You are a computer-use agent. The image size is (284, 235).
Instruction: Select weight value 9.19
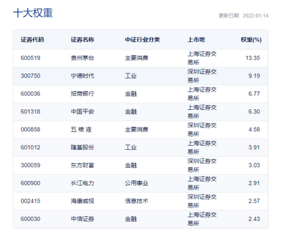[x=254, y=76]
